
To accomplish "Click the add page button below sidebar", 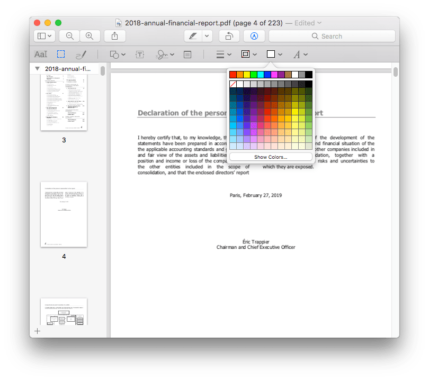I will click(37, 331).
